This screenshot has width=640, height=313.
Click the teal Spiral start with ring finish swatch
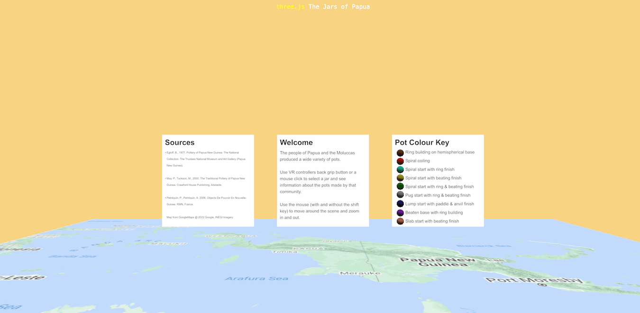coord(400,170)
